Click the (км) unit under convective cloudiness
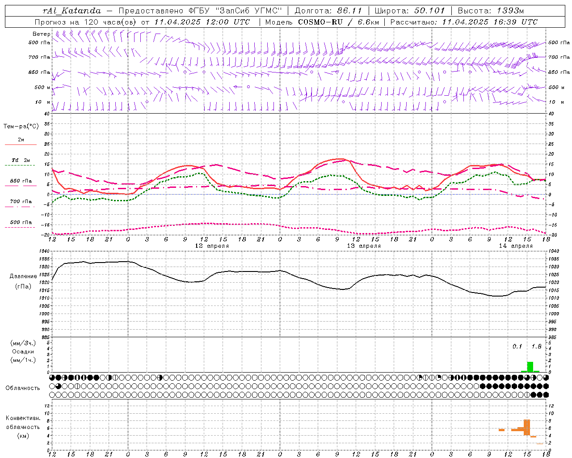 point(23,436)
